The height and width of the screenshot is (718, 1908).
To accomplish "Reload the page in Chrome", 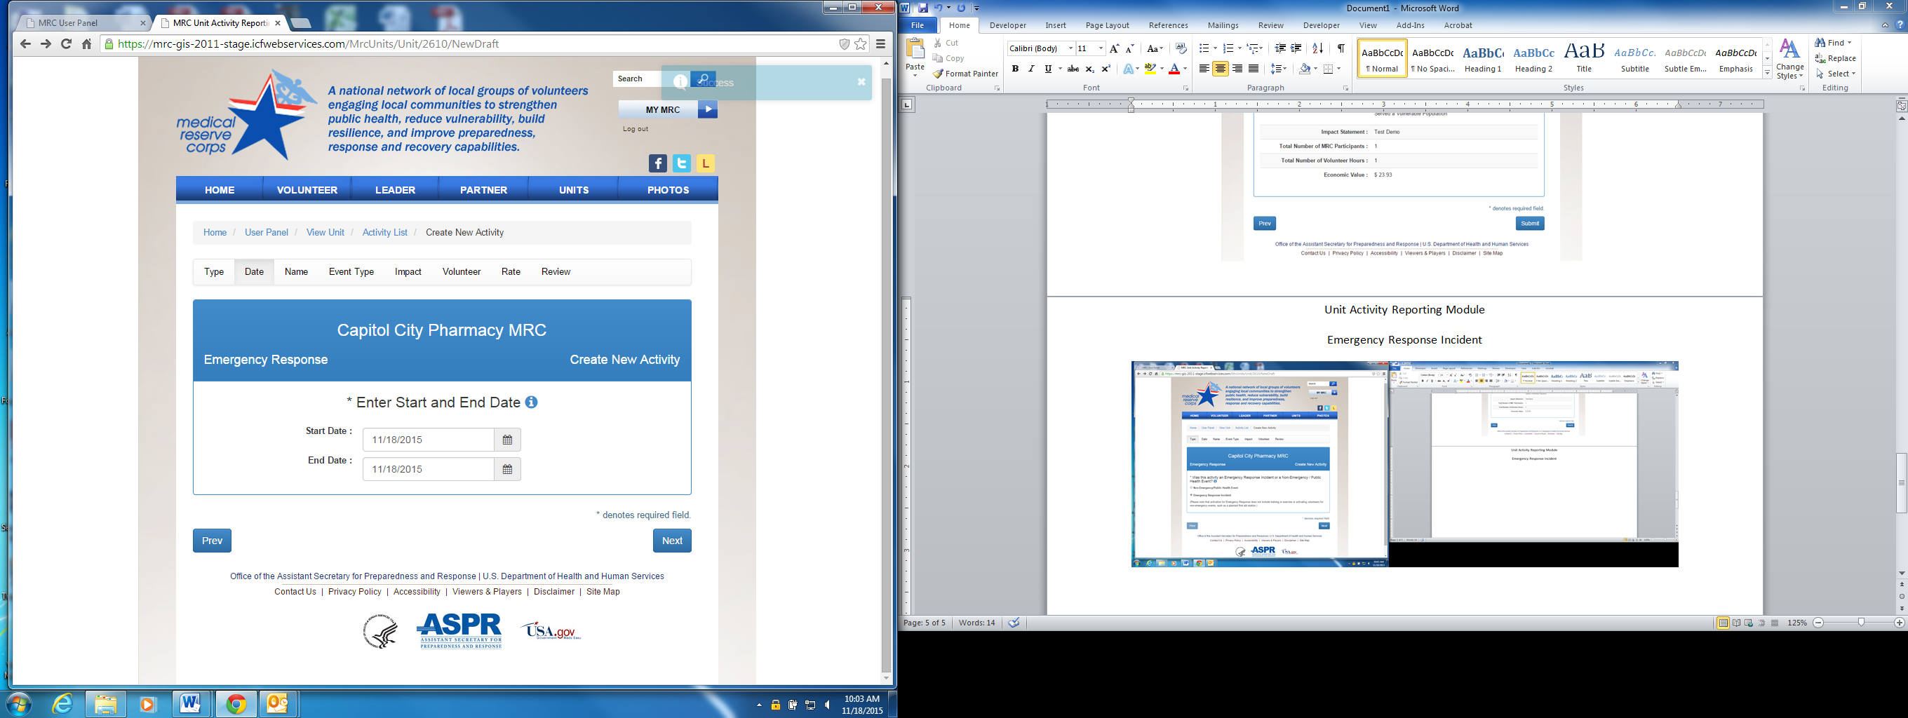I will point(66,43).
